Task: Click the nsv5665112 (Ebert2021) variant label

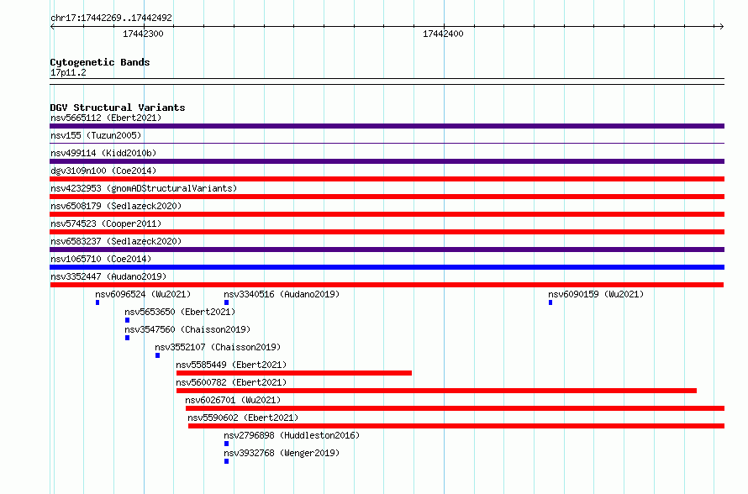Action: [106, 118]
